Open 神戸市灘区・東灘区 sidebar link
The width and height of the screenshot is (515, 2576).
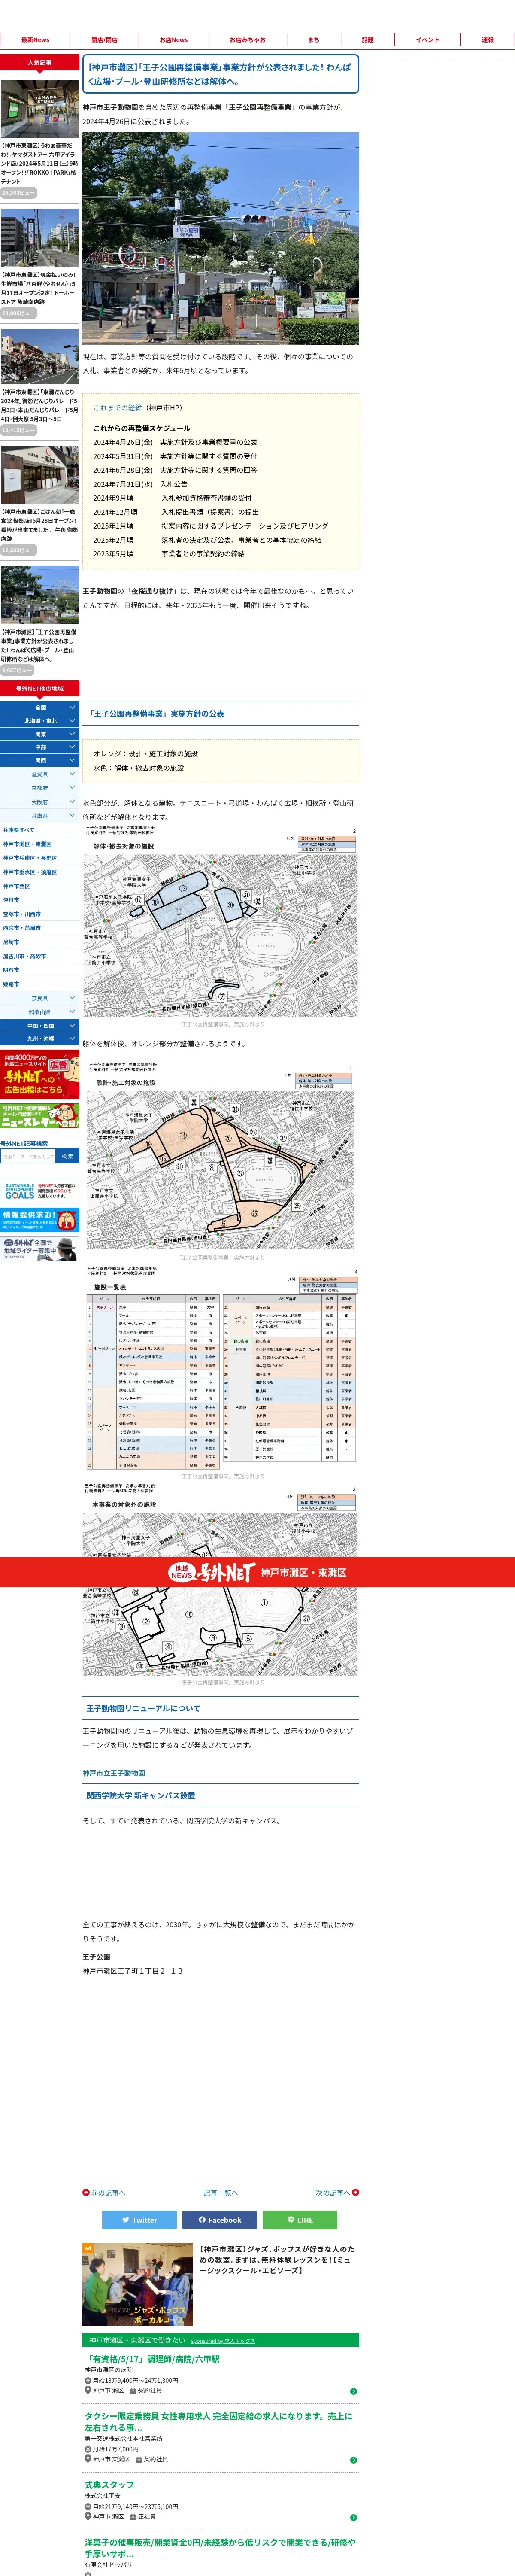pos(27,844)
